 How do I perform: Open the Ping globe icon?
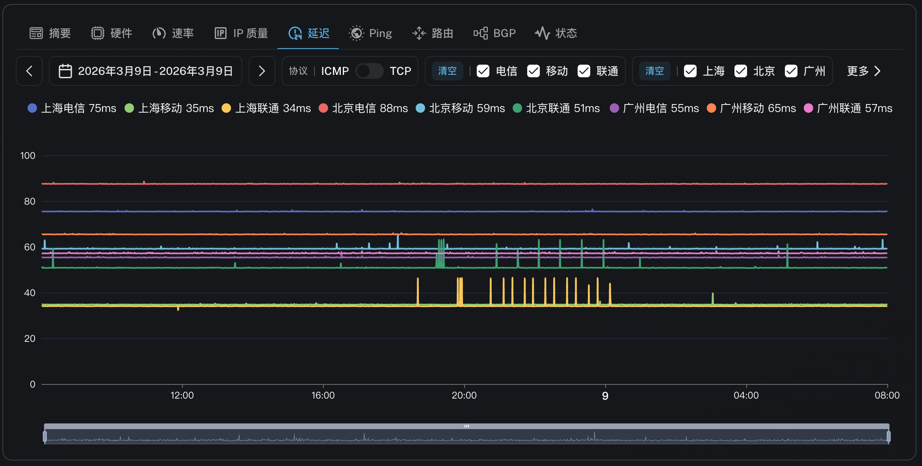[356, 33]
